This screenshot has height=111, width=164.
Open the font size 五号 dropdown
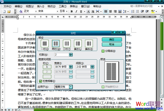coord(67,11)
